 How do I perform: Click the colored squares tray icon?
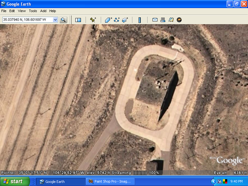point(225,181)
